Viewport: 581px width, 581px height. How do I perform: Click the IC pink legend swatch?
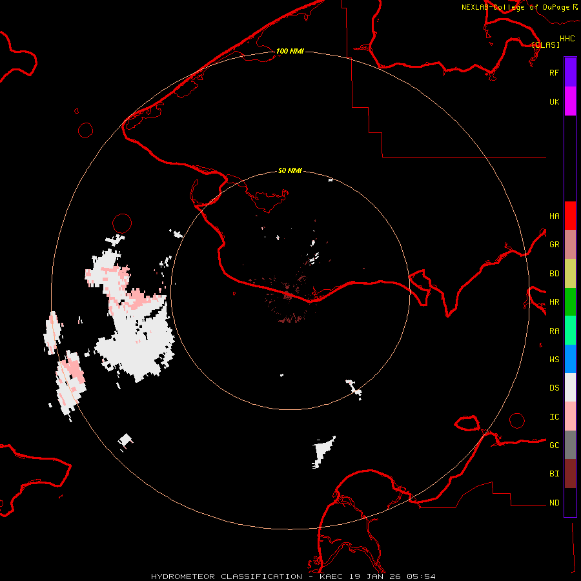point(570,416)
